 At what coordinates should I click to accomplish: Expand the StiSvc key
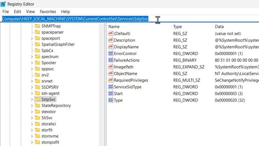[32, 118]
